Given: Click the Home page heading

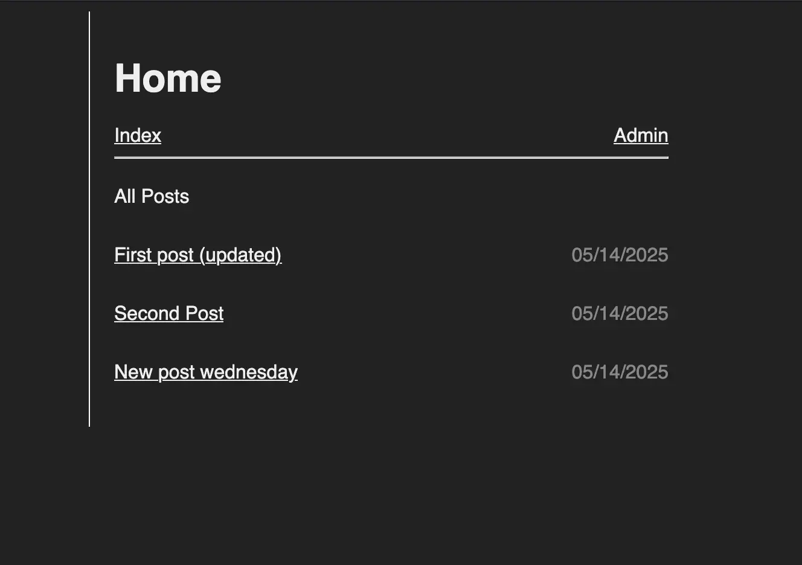Looking at the screenshot, I should [168, 77].
